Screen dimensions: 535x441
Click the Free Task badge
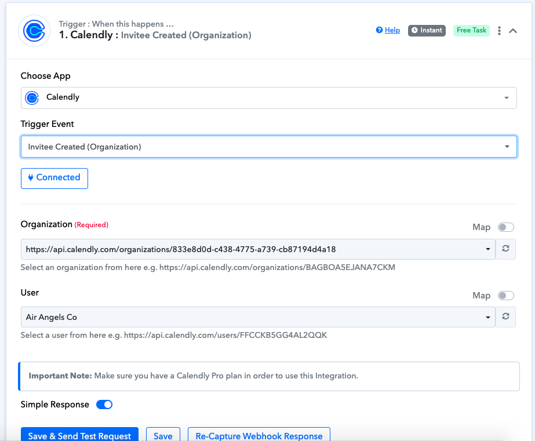[471, 30]
